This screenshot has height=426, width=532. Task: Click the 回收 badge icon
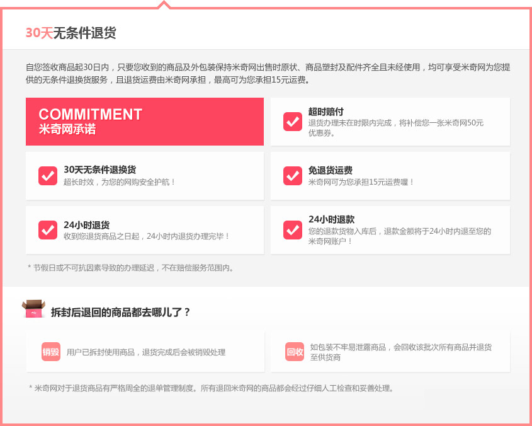click(x=295, y=352)
